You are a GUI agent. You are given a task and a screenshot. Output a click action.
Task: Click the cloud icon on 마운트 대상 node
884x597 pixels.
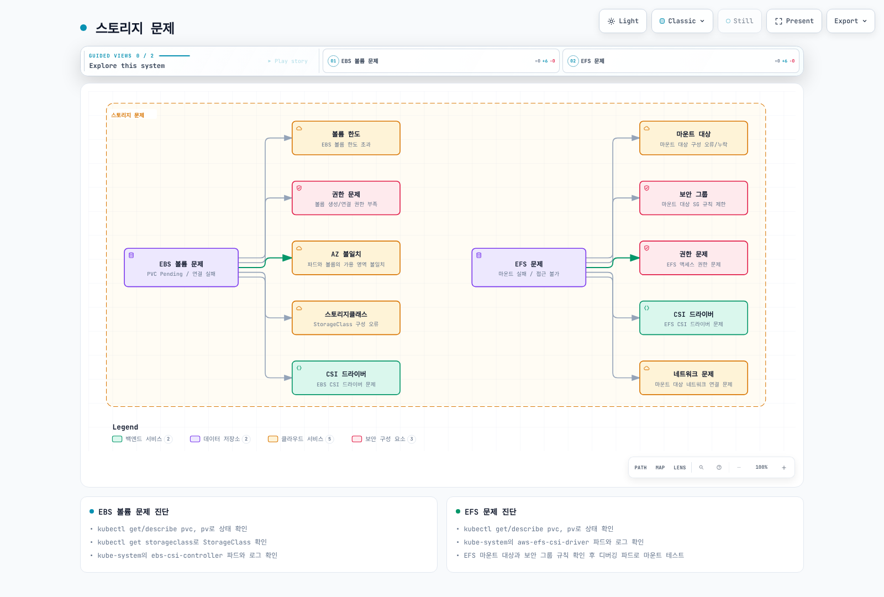(x=646, y=128)
